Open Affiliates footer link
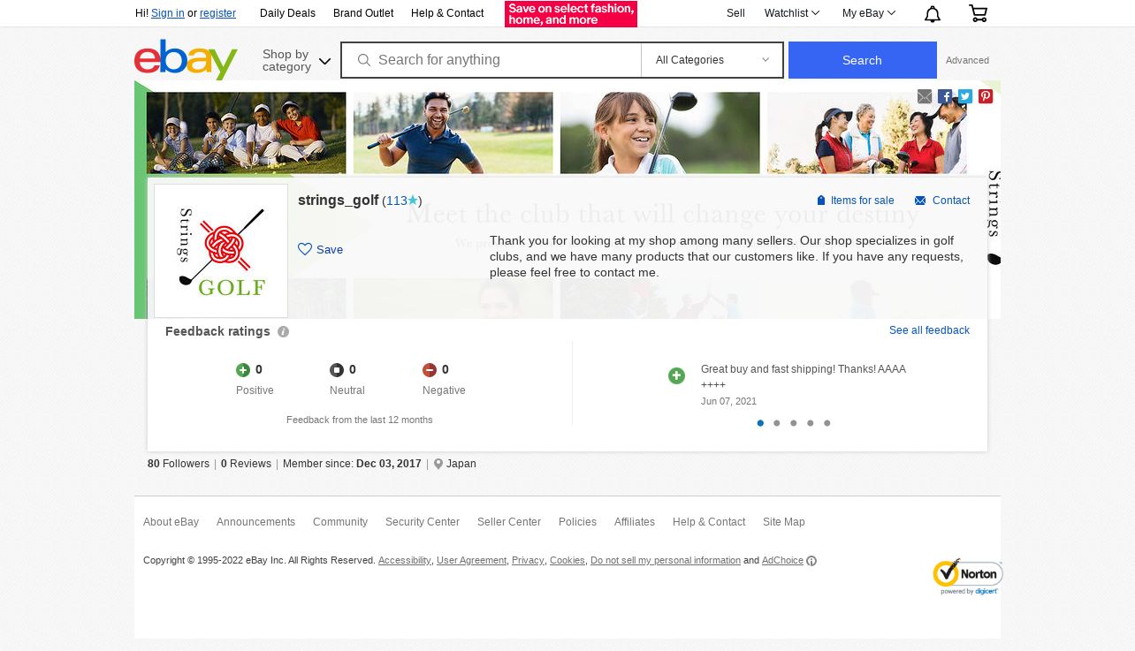The width and height of the screenshot is (1135, 651). coord(635,522)
